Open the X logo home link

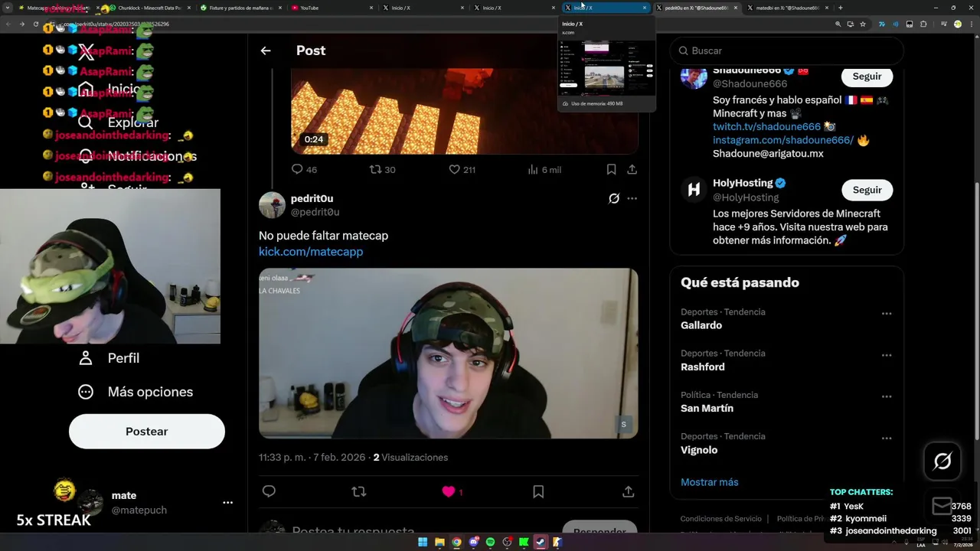coord(86,52)
